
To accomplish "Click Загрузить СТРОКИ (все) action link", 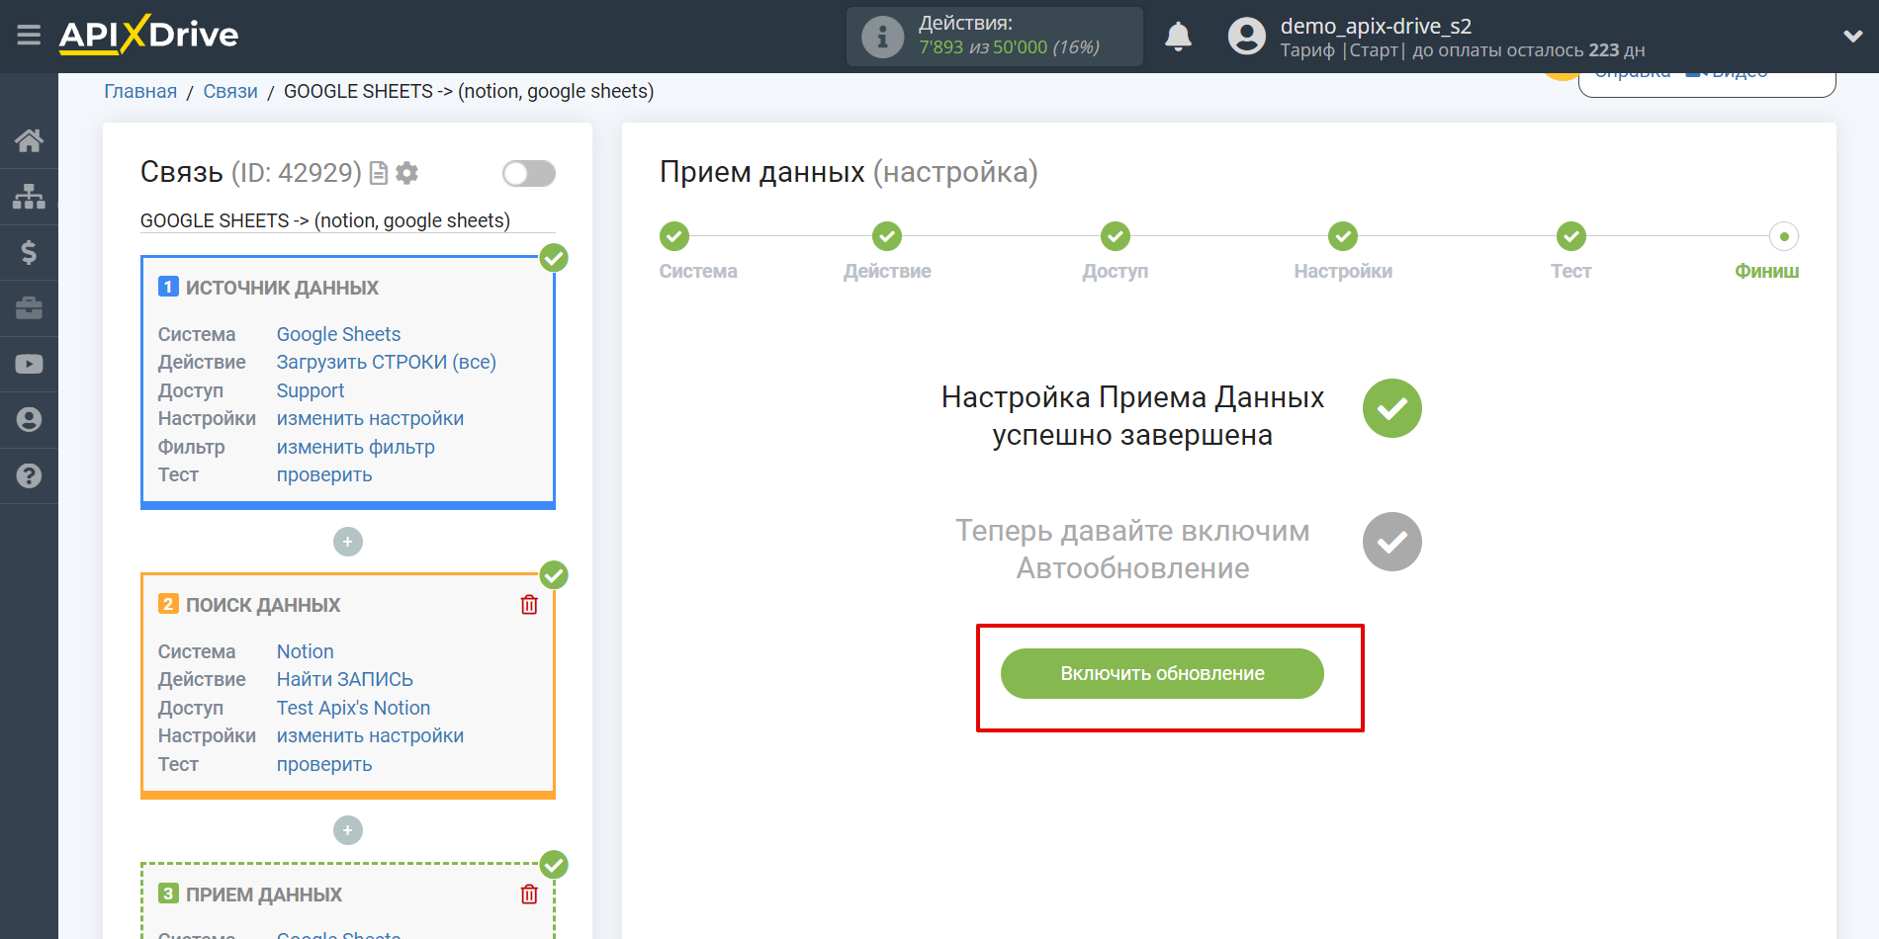I will pos(386,362).
